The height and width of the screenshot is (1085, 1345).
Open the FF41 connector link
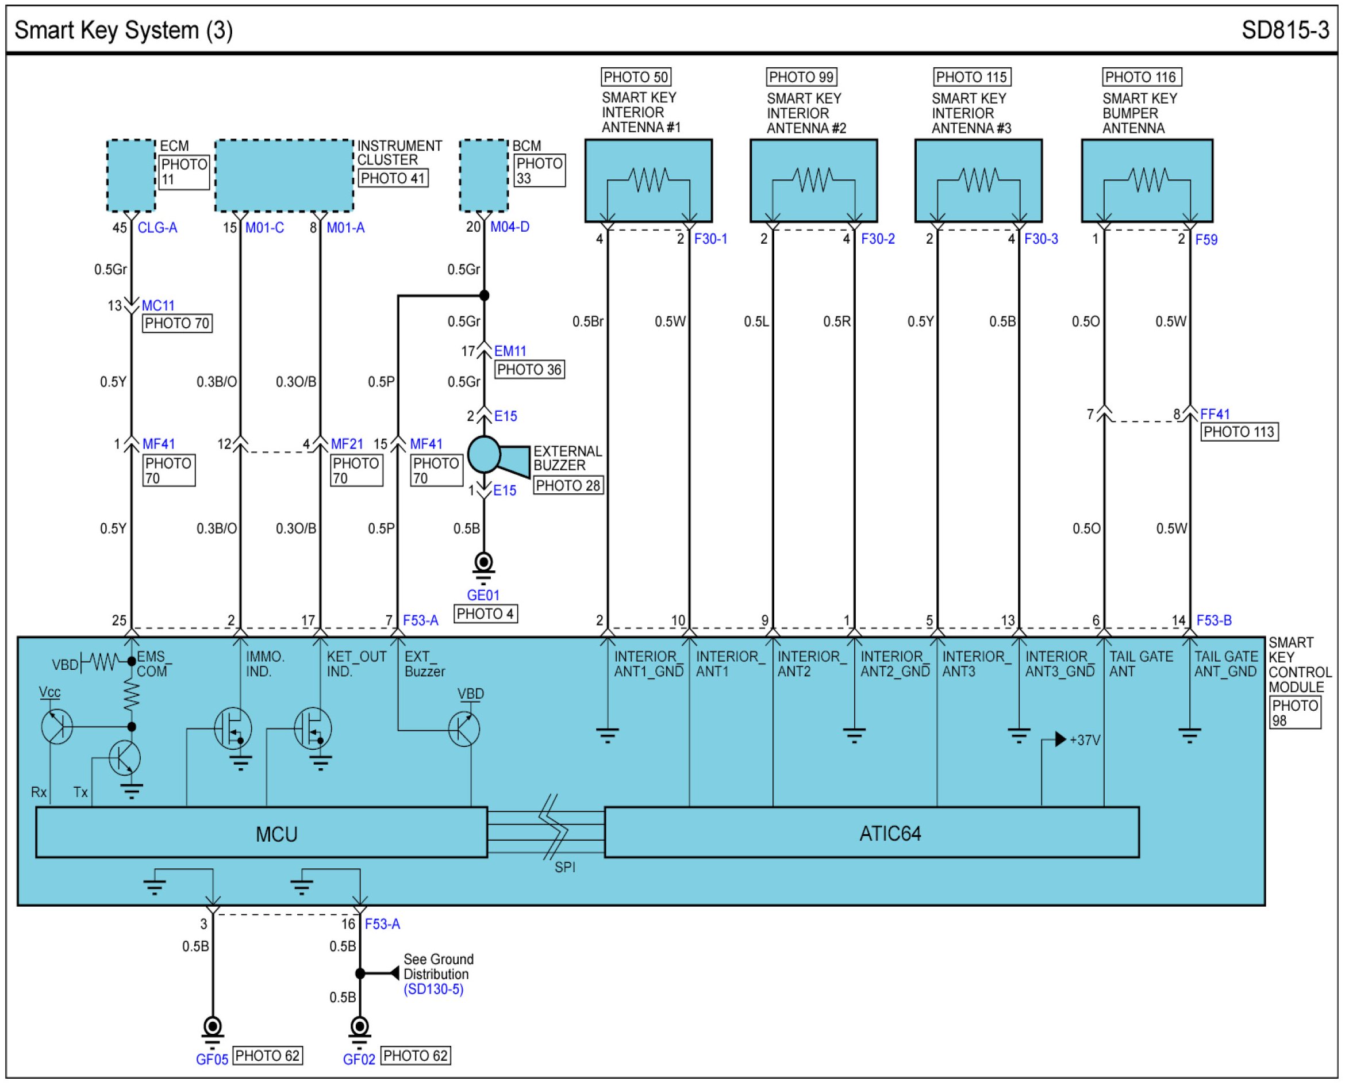(x=1215, y=414)
